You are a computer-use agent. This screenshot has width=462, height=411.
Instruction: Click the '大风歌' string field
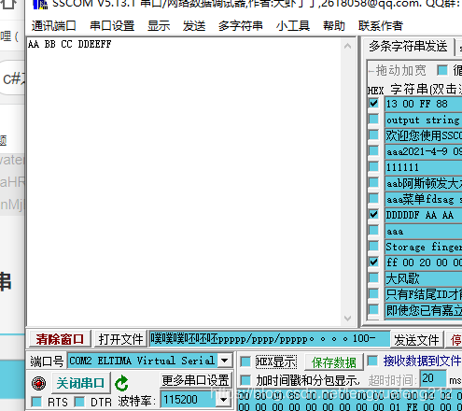tap(424, 278)
